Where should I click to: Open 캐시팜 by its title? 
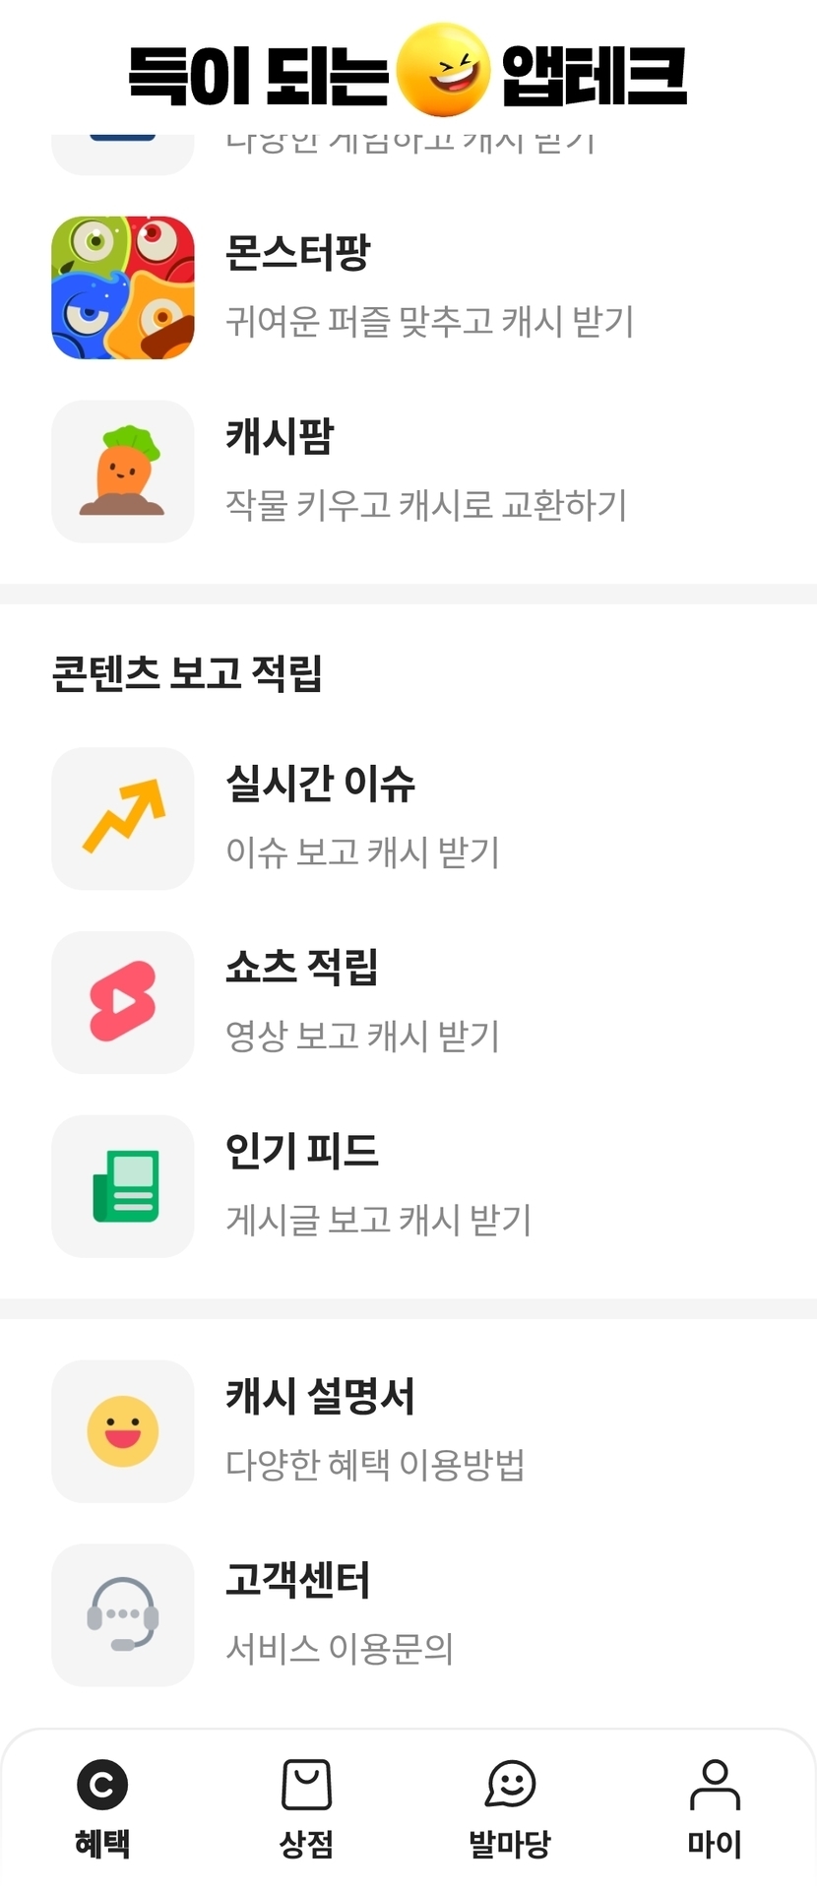click(280, 436)
